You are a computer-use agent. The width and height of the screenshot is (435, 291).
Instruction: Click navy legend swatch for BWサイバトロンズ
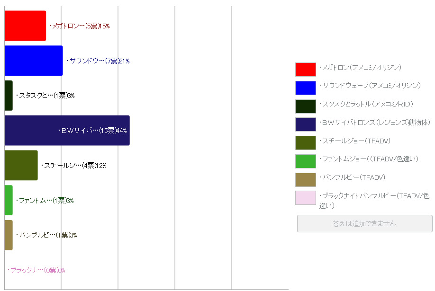pyautogui.click(x=306, y=124)
